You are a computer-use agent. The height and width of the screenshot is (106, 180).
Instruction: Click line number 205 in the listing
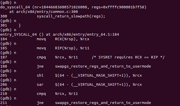pyautogui.click(x=4, y=75)
